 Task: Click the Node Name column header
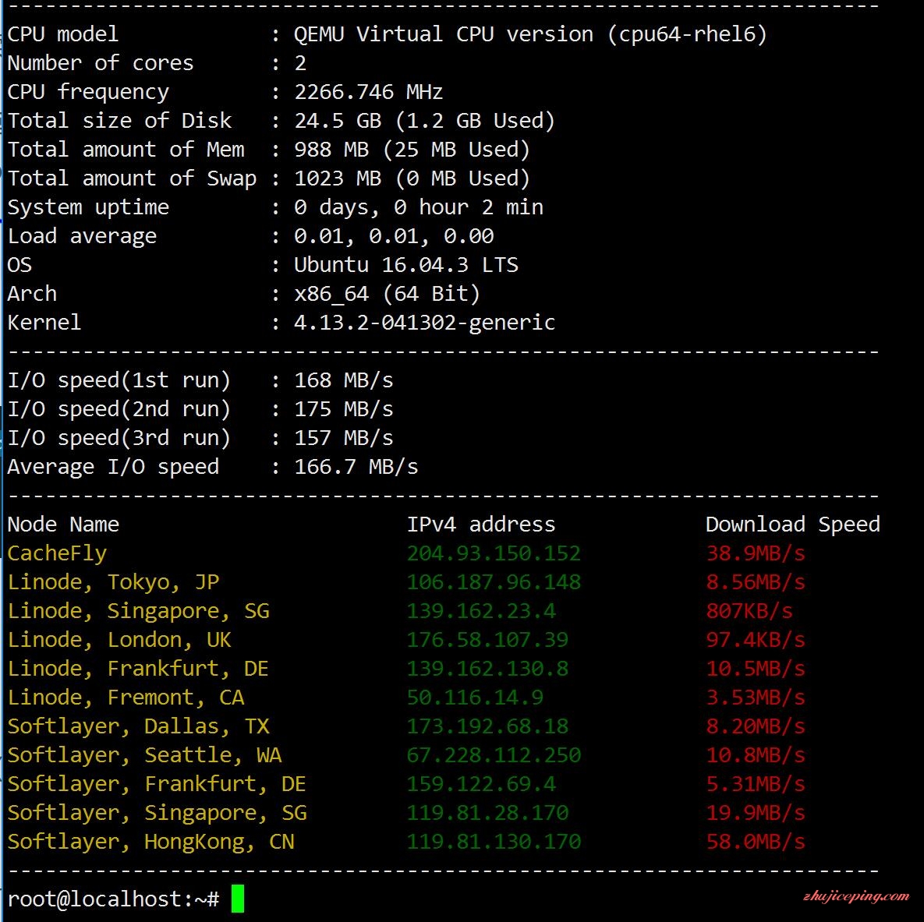[63, 525]
